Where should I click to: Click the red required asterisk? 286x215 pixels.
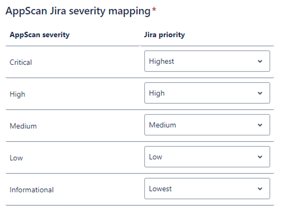[154, 10]
